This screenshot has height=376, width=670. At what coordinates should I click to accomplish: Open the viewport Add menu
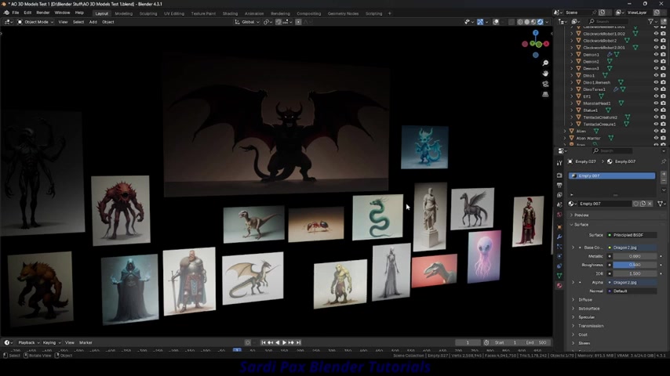point(93,22)
